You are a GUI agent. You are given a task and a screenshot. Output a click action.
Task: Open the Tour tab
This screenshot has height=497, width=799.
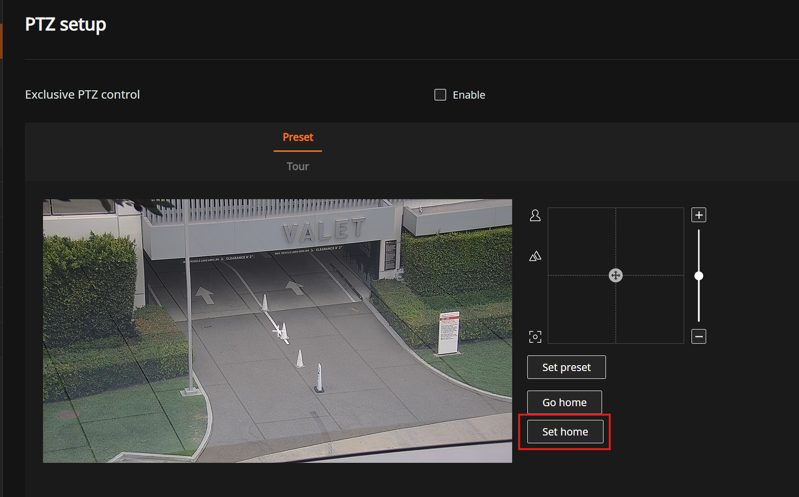298,166
